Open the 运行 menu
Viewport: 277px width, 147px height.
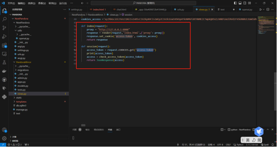click(x=63, y=3)
